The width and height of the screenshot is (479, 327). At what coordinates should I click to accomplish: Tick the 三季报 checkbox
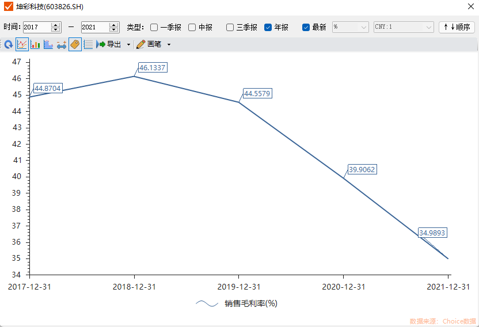[230, 27]
